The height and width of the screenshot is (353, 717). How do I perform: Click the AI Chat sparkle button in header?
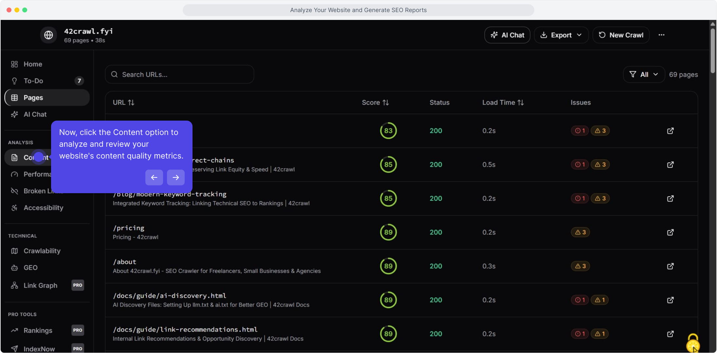[x=507, y=35]
